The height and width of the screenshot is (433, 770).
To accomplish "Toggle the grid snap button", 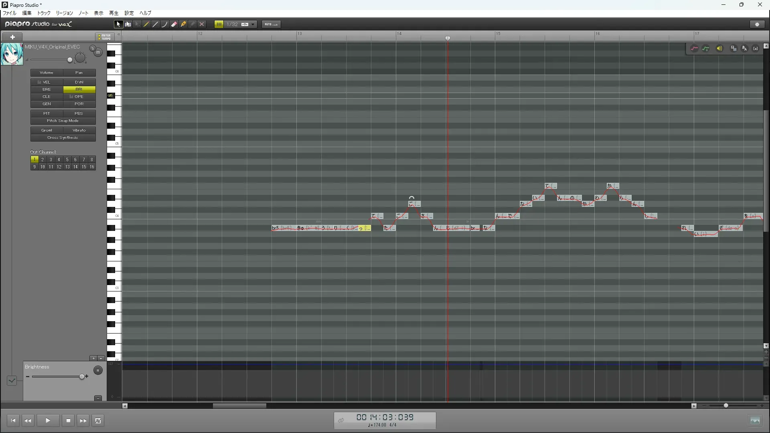I will (219, 24).
